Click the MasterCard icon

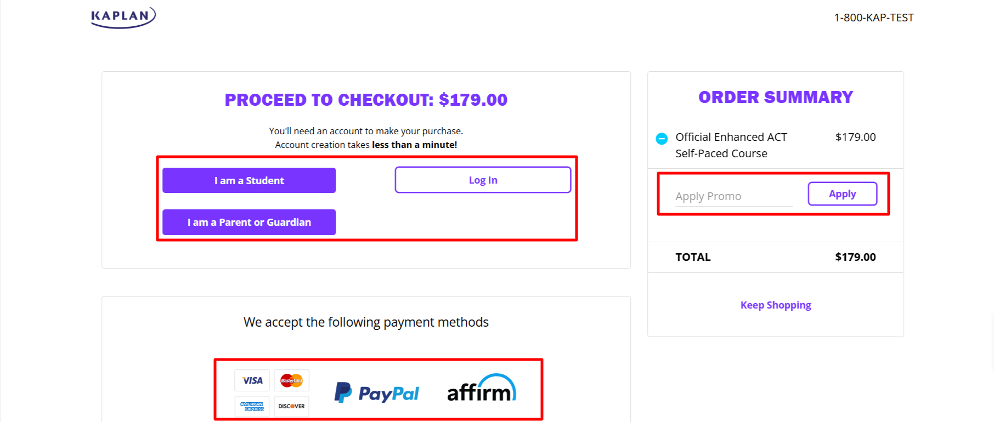pos(291,380)
